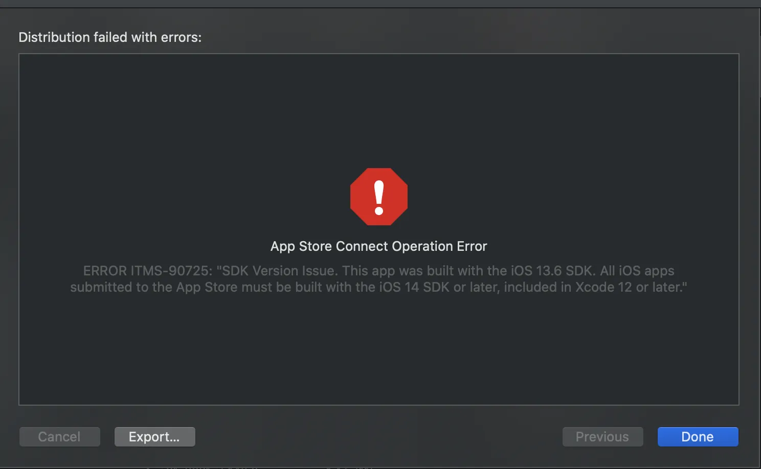Image resolution: width=761 pixels, height=469 pixels.
Task: Click the 'Distribution failed with errors:' heading
Action: pos(110,37)
